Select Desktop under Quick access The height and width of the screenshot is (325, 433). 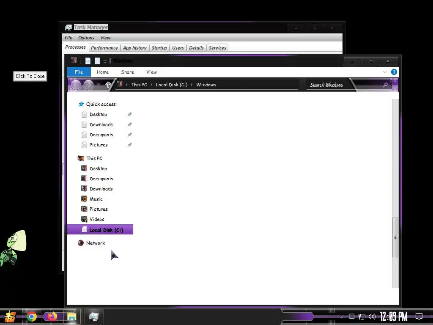pyautogui.click(x=98, y=114)
